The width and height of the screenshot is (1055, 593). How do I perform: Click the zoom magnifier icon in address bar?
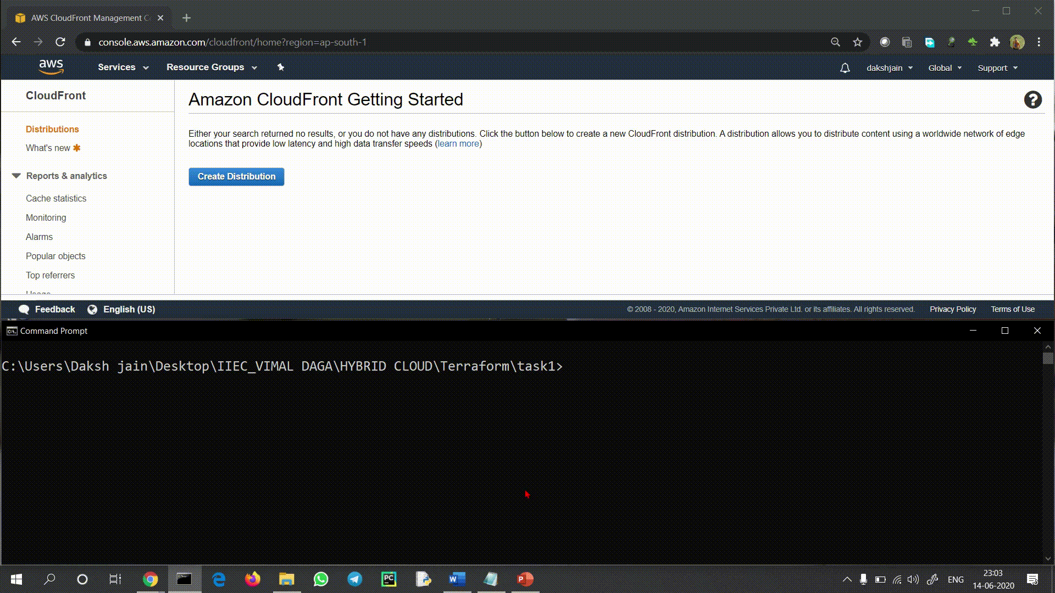point(835,42)
